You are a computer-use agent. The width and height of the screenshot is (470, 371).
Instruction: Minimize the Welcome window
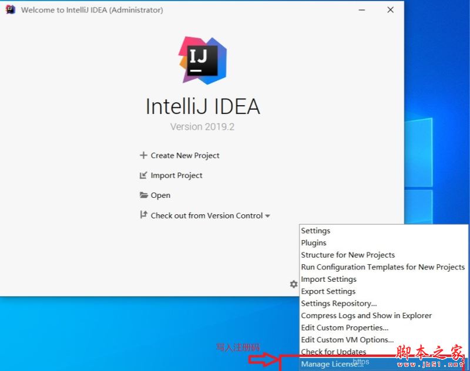coord(362,10)
